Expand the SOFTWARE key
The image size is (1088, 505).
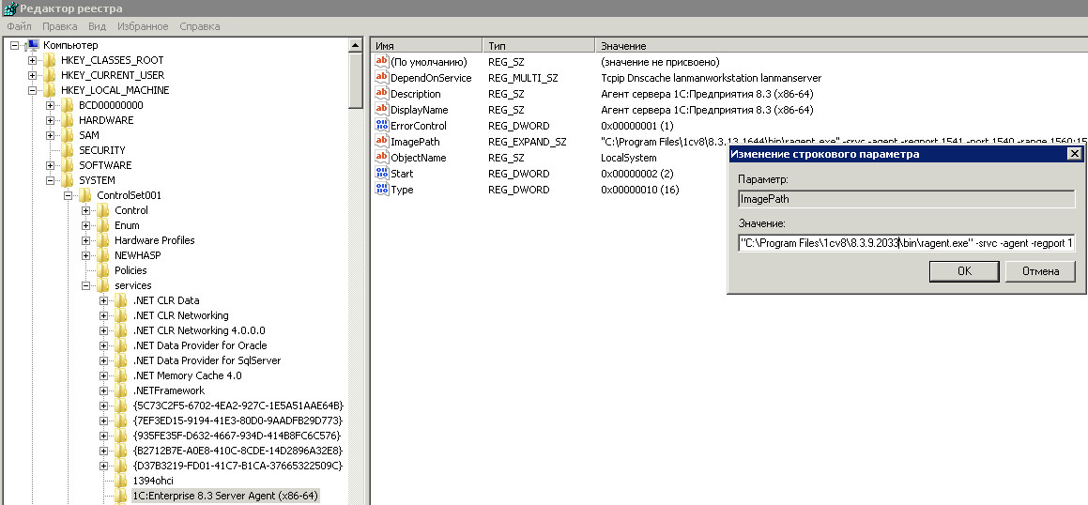point(50,165)
